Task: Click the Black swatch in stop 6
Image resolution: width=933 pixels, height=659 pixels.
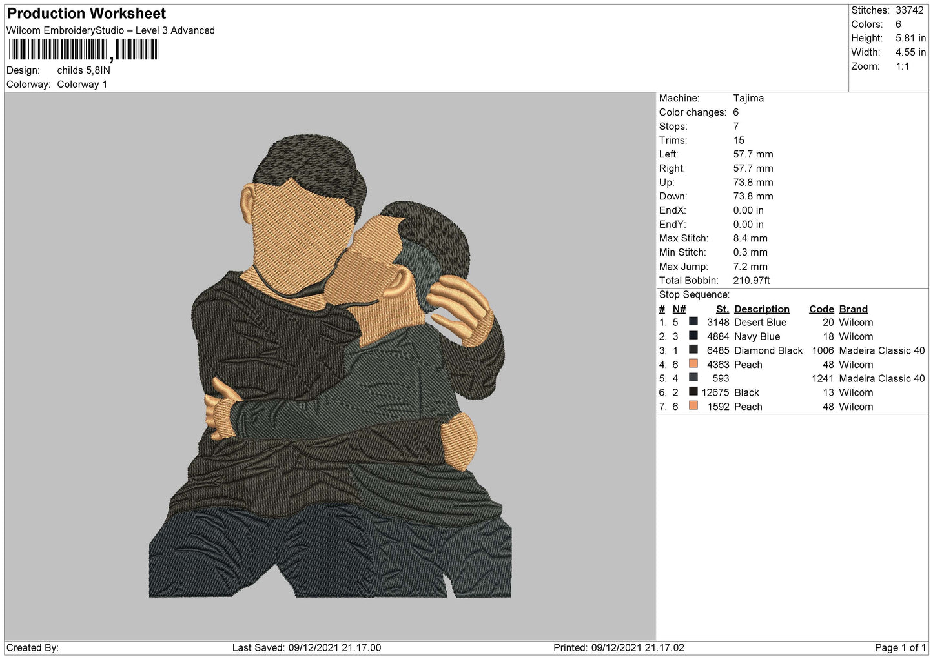Action: (693, 392)
